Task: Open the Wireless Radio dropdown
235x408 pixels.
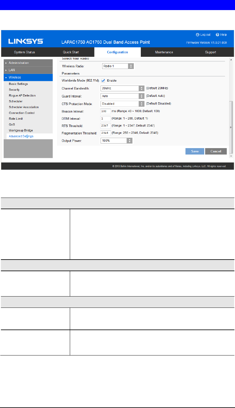Action: [118, 66]
